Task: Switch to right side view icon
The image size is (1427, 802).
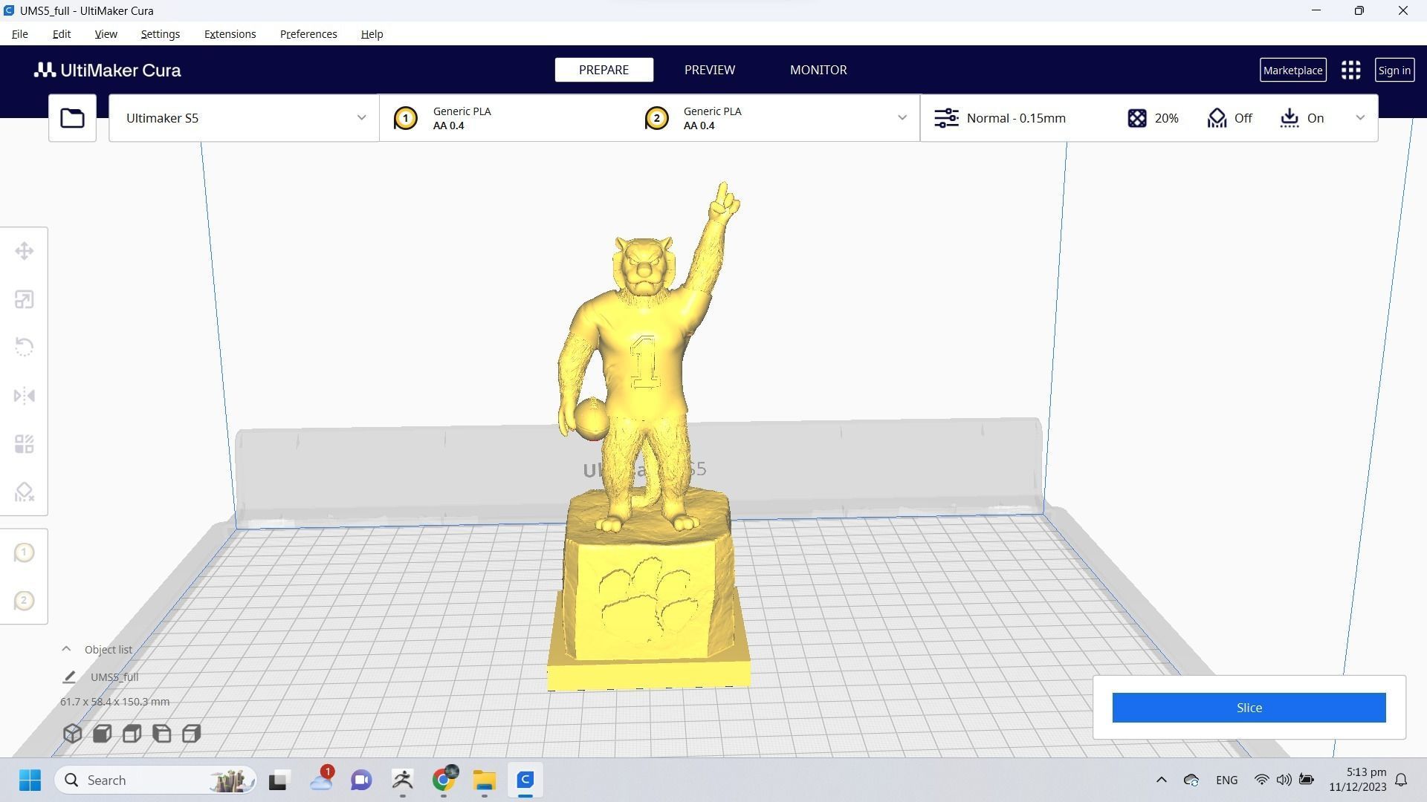Action: pyautogui.click(x=191, y=734)
